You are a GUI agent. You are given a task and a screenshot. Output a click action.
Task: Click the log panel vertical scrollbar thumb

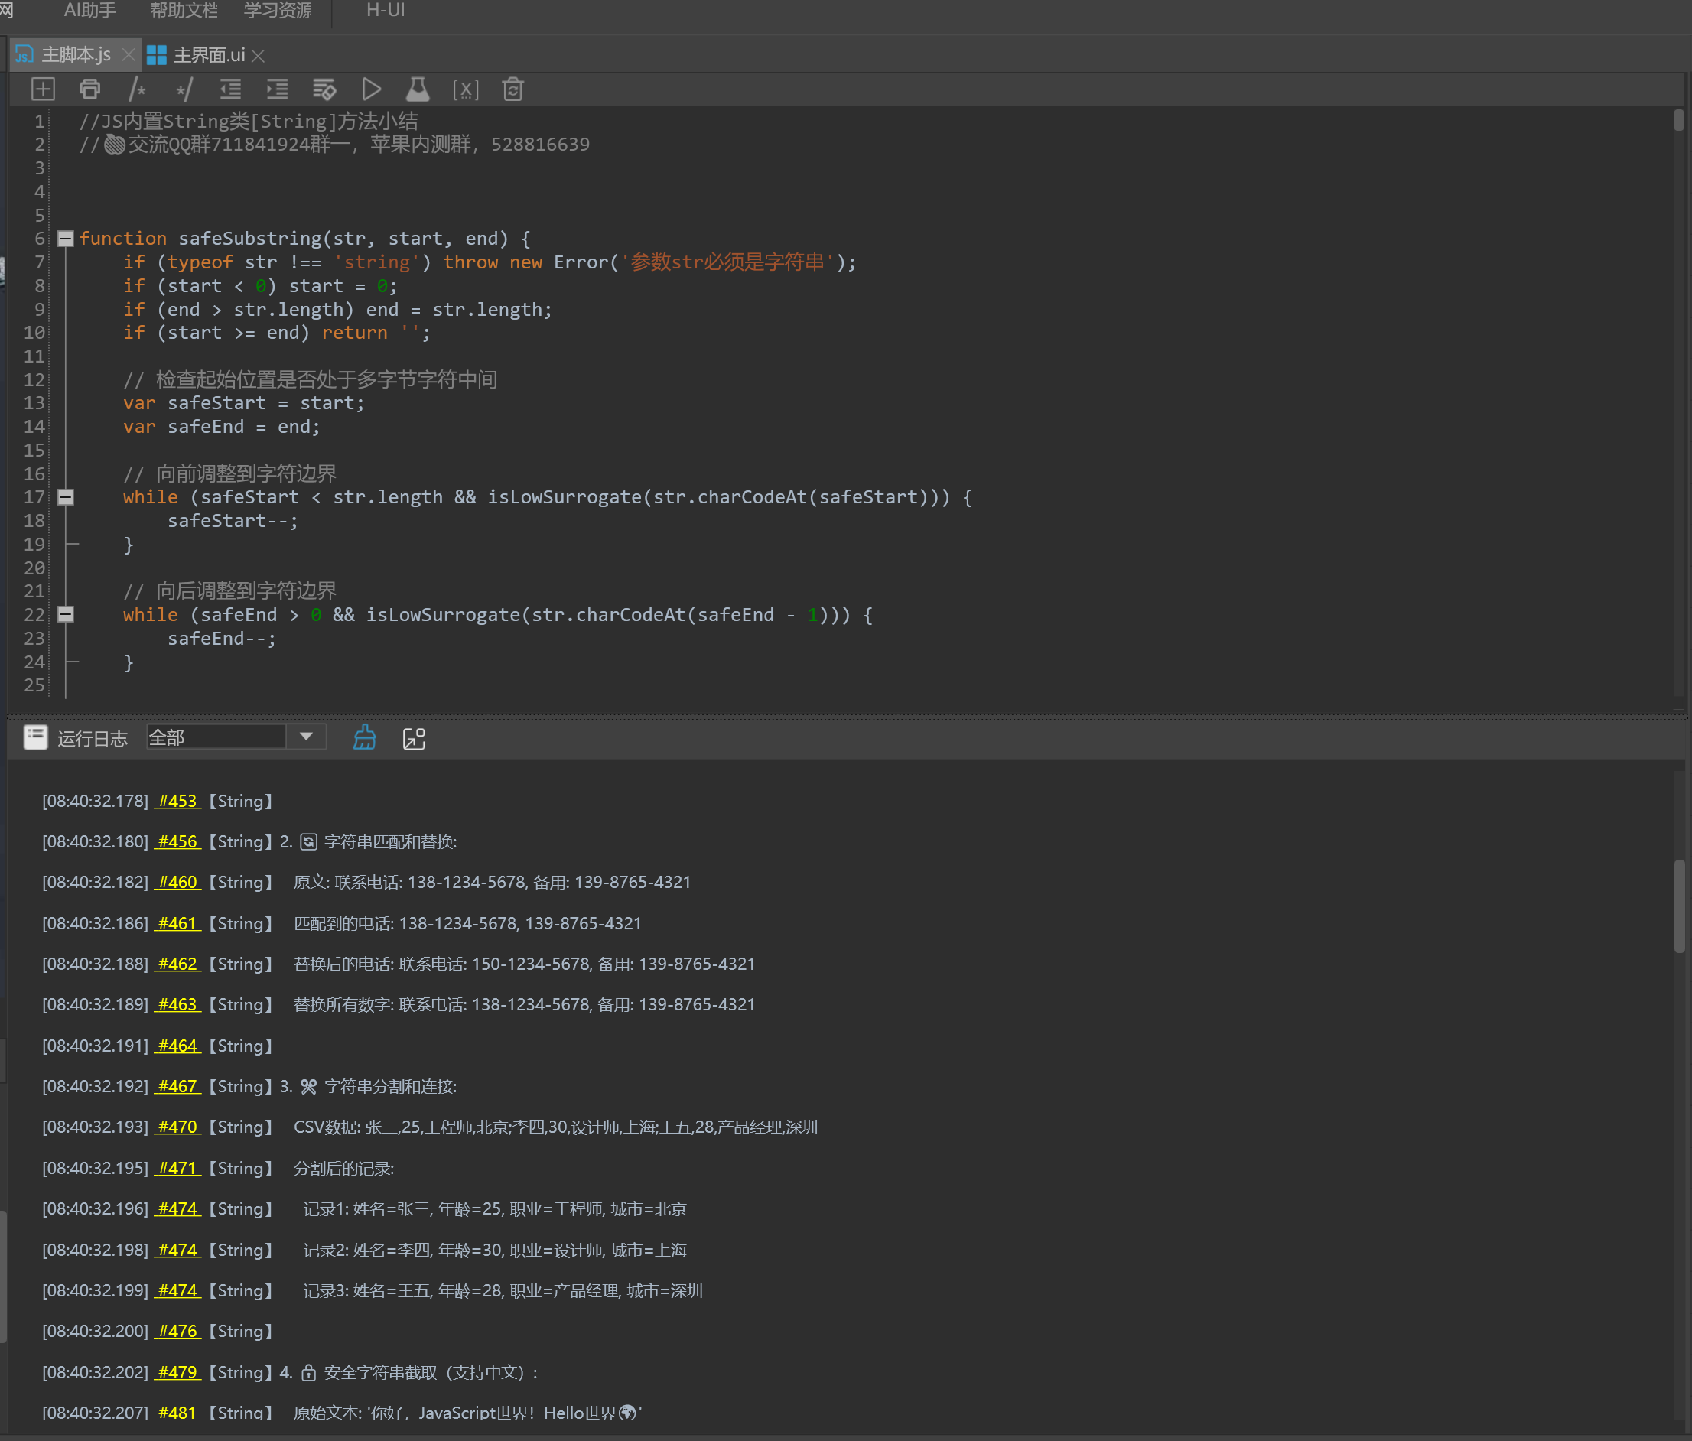coord(1679,906)
